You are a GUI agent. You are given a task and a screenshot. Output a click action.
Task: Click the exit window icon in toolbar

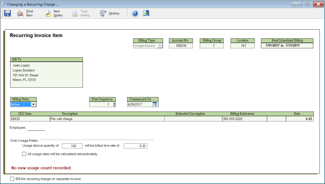point(146,13)
